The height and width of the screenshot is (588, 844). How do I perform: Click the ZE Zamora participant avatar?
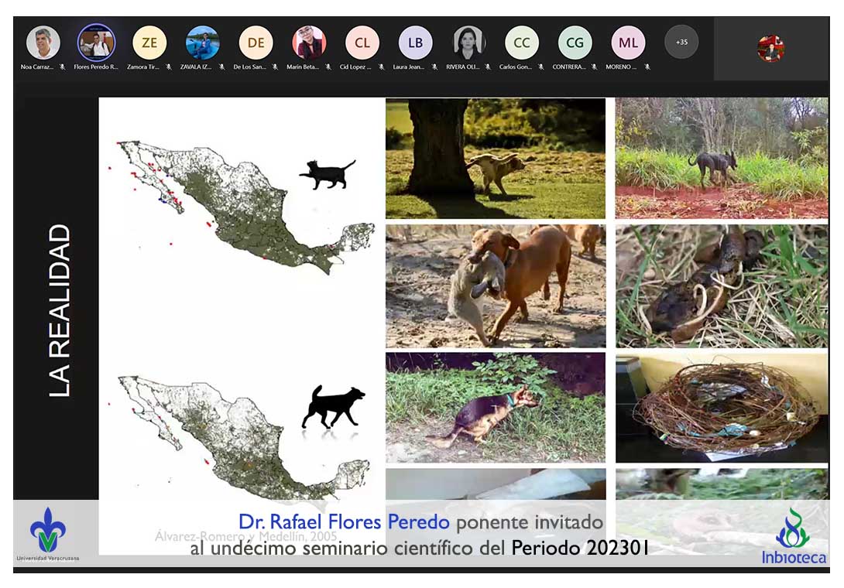[x=149, y=43]
